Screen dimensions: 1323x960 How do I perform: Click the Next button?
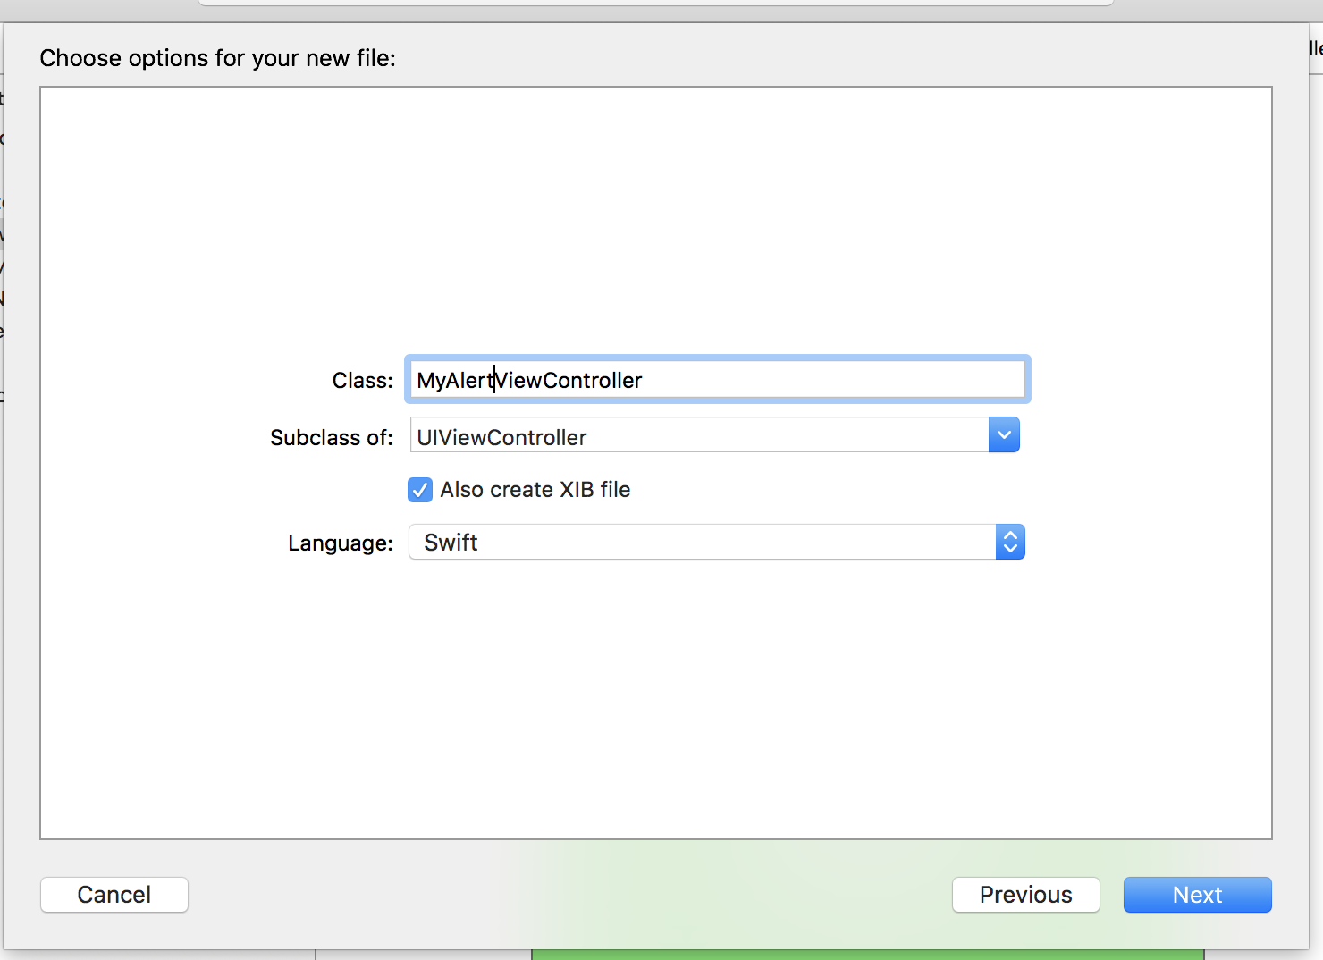(x=1197, y=895)
